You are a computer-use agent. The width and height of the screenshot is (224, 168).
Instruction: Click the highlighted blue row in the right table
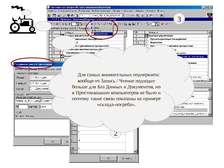[192, 56]
